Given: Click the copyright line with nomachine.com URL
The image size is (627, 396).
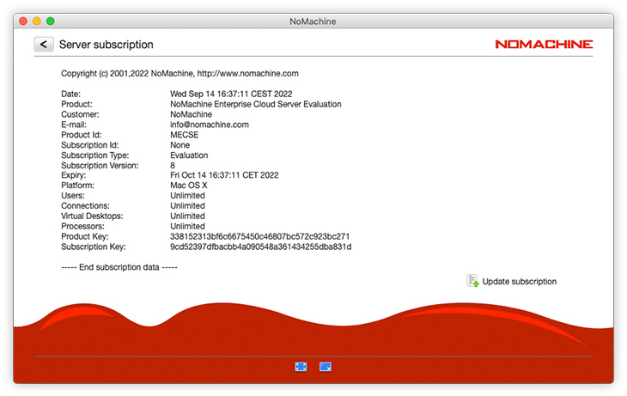Looking at the screenshot, I should tap(180, 74).
